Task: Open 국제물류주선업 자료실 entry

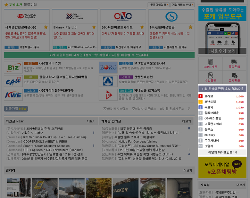Action: click(x=227, y=192)
